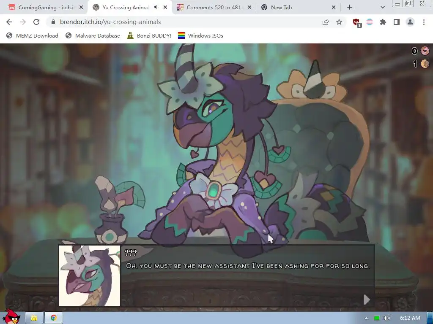This screenshot has height=324, width=433.
Task: Click the dialogue text about new assistant
Action: pyautogui.click(x=248, y=266)
